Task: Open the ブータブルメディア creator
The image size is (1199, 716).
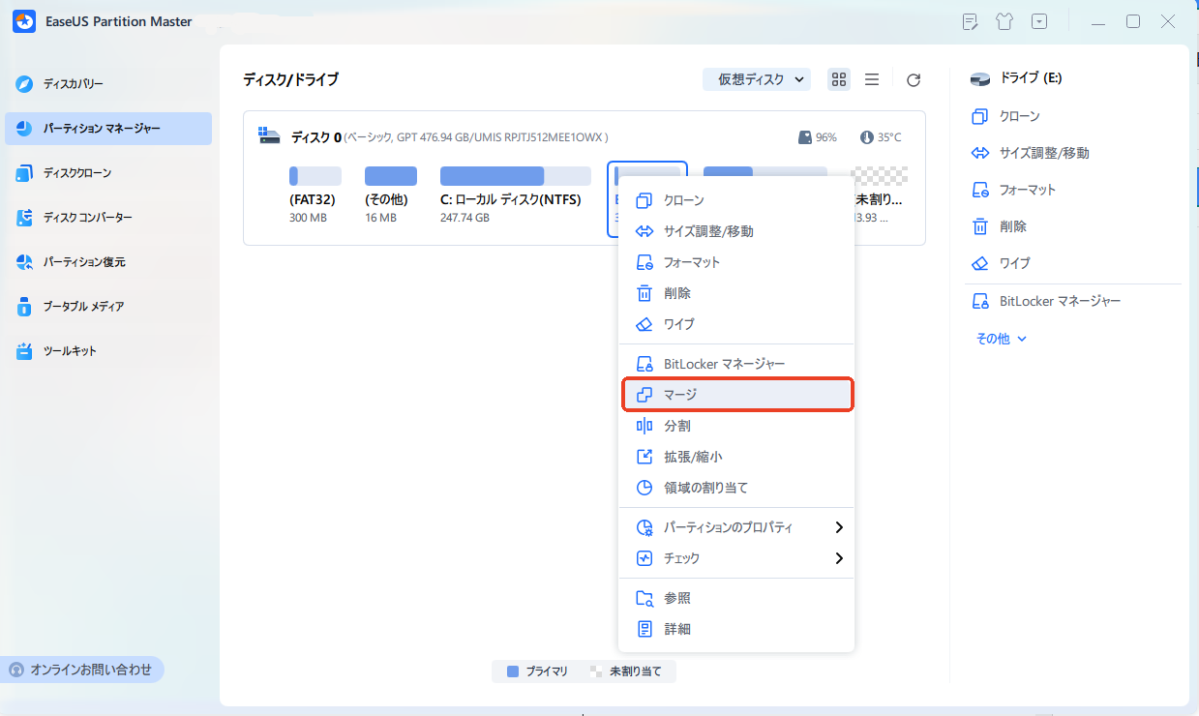Action: click(84, 307)
